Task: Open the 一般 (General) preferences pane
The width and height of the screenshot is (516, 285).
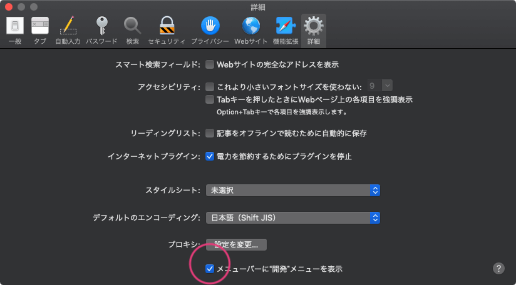Action: (15, 29)
